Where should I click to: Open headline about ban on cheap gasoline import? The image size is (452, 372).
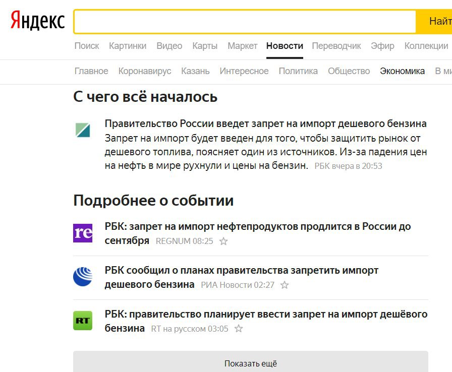click(265, 123)
